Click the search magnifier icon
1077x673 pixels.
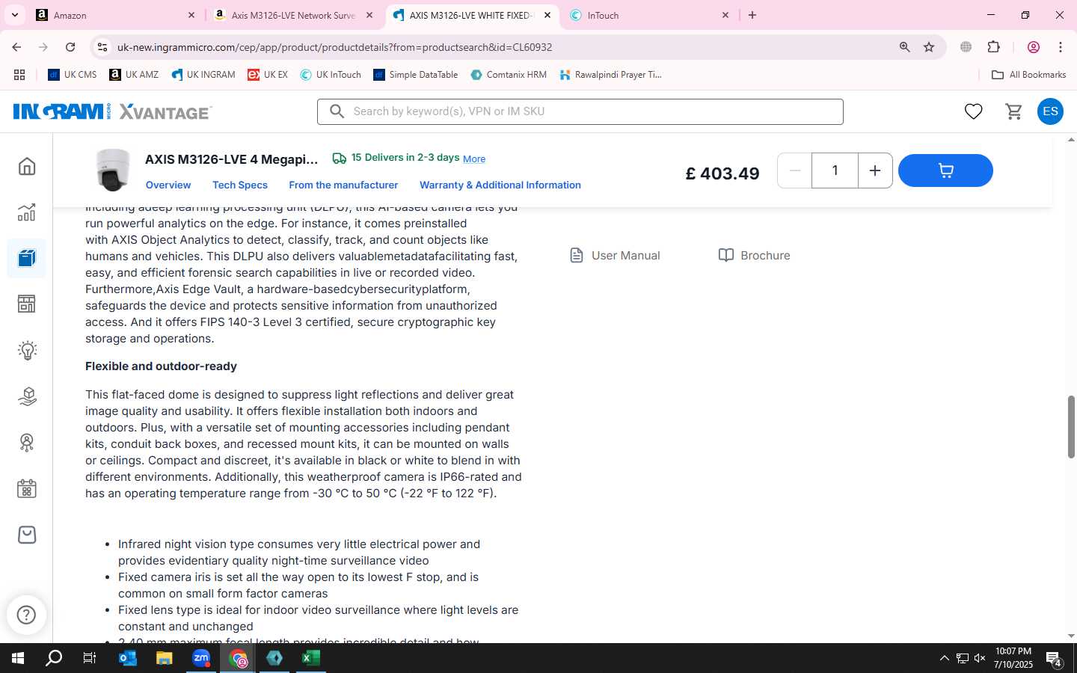[337, 111]
